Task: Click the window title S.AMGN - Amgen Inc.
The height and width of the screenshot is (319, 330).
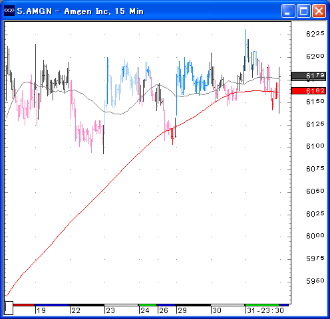Action: coord(80,11)
